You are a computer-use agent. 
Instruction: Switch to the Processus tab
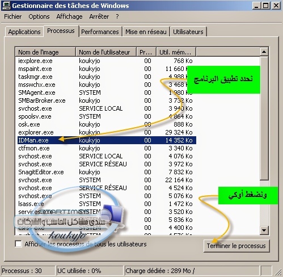[61, 31]
